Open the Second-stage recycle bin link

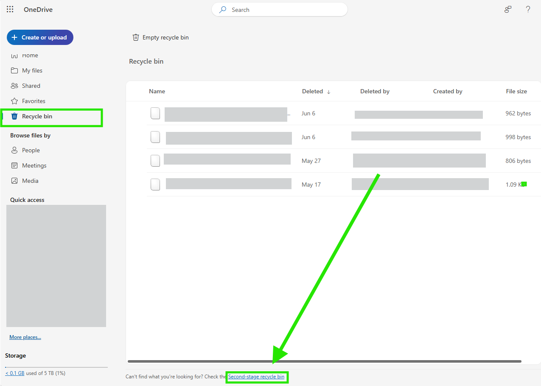(x=256, y=377)
